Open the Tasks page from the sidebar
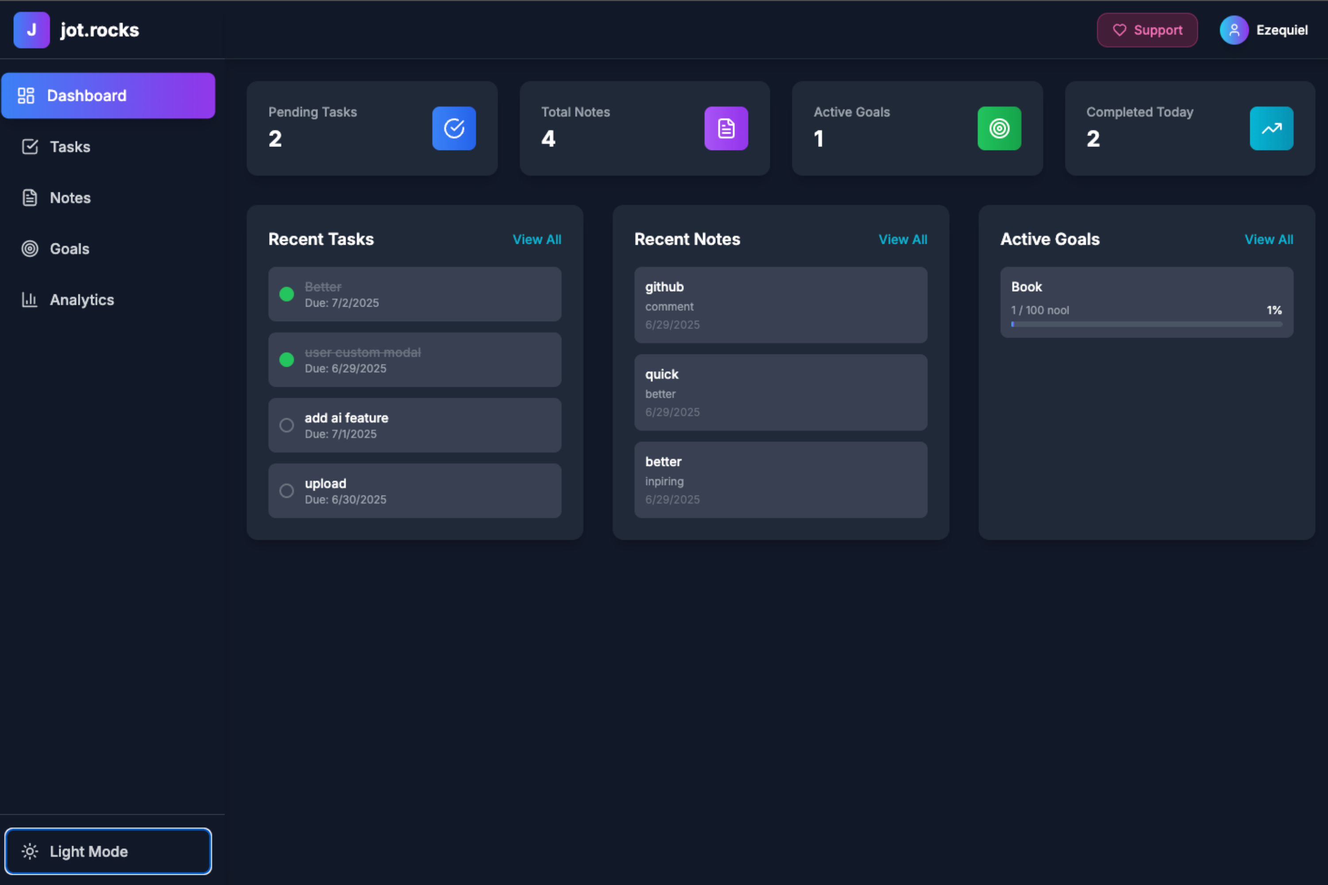Viewport: 1328px width, 885px height. [69, 147]
